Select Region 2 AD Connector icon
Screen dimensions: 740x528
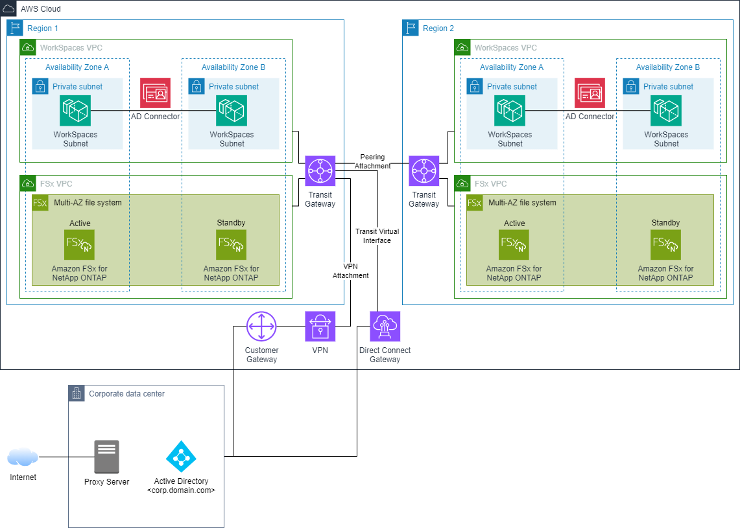point(590,93)
